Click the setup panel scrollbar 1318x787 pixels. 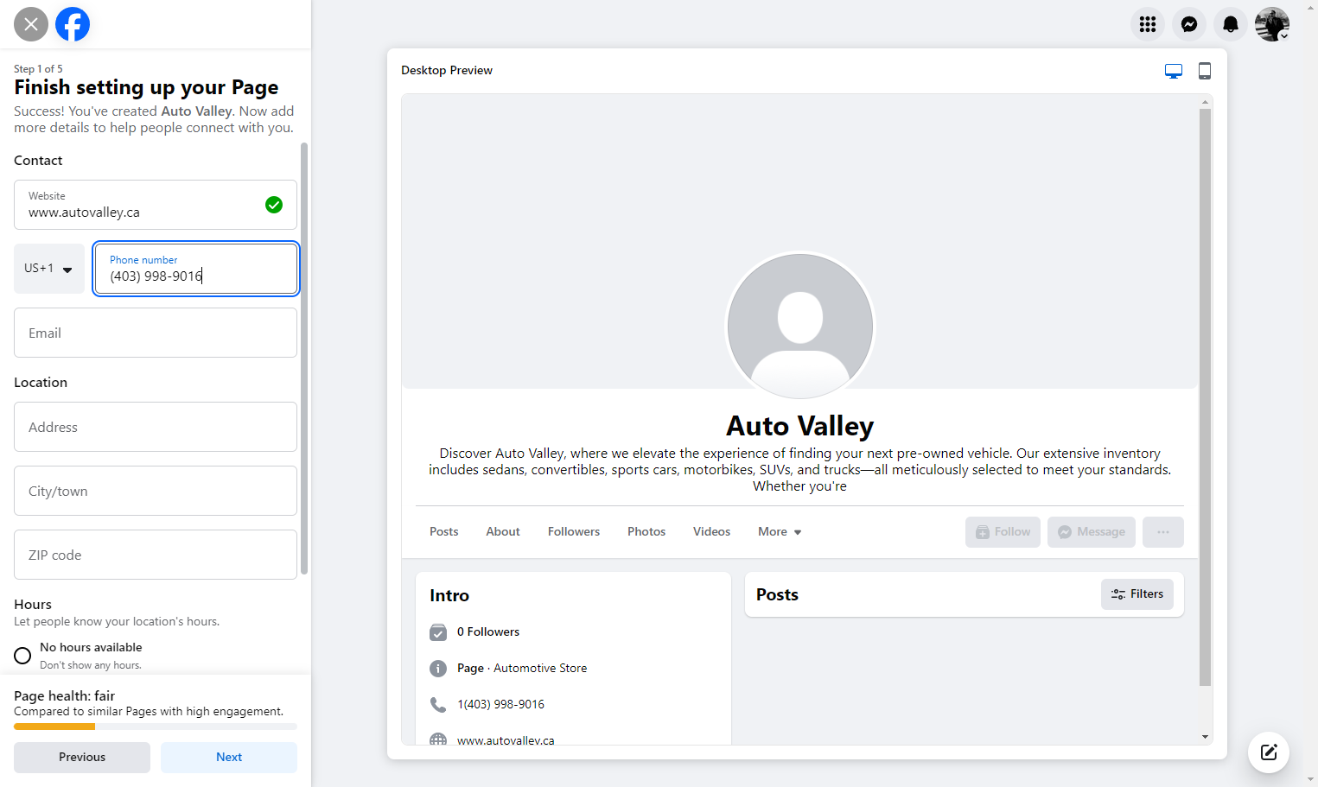tap(304, 359)
